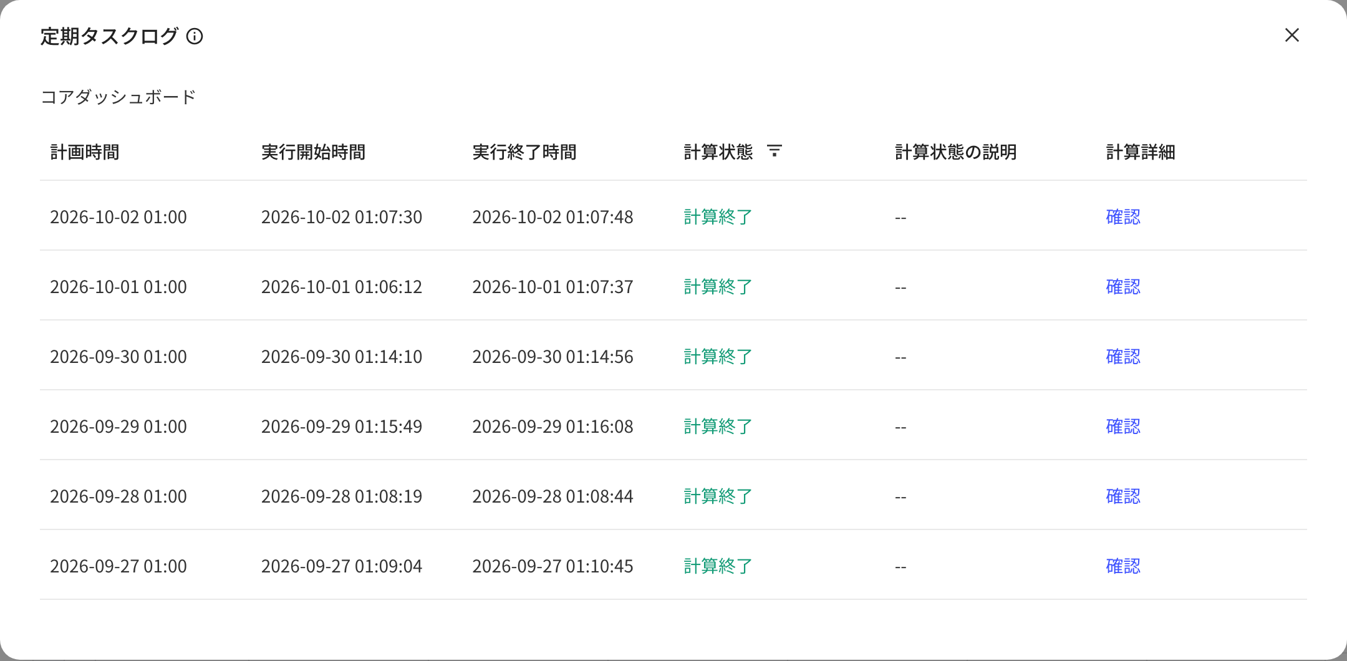Click 計算終了 status in 2026-09-30 row
Viewport: 1347px width, 661px height.
718,357
